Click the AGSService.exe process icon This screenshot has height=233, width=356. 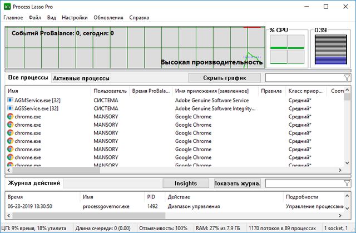[x=10, y=108]
